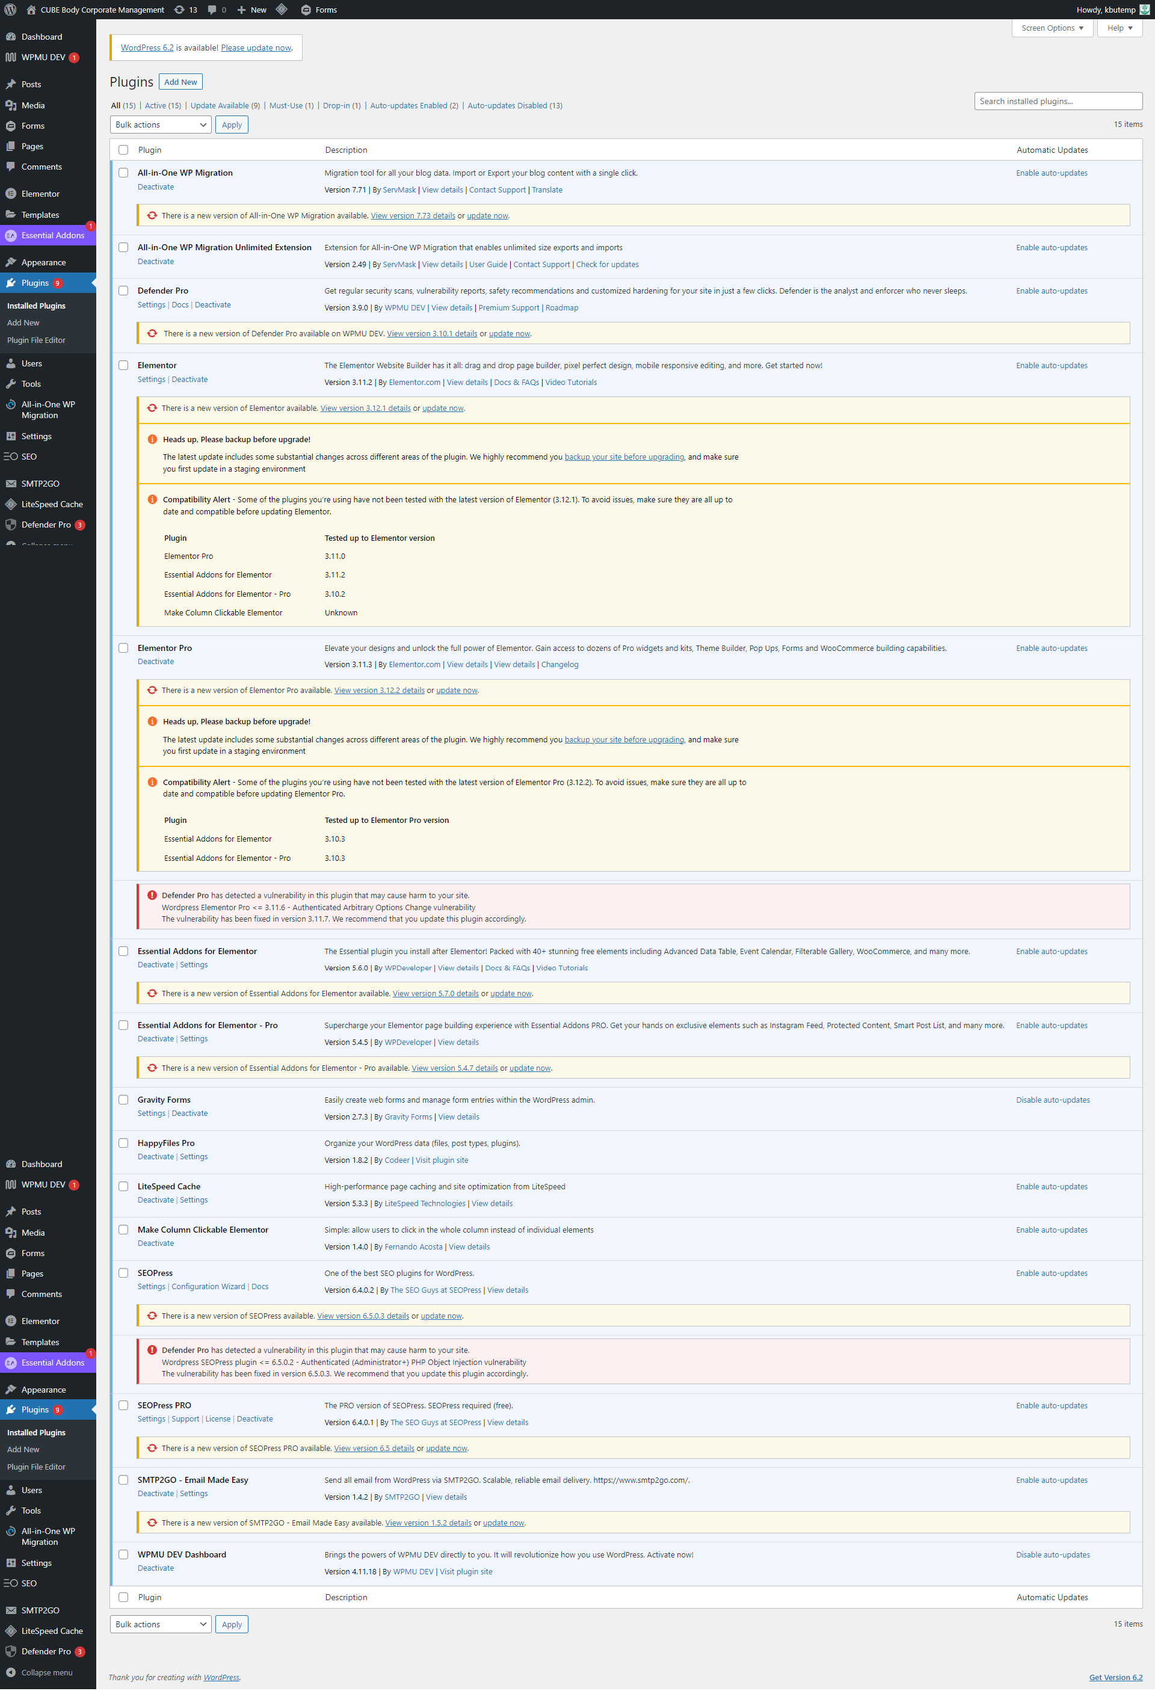
Task: Check the Elementor plugin checkbox
Action: click(x=123, y=365)
